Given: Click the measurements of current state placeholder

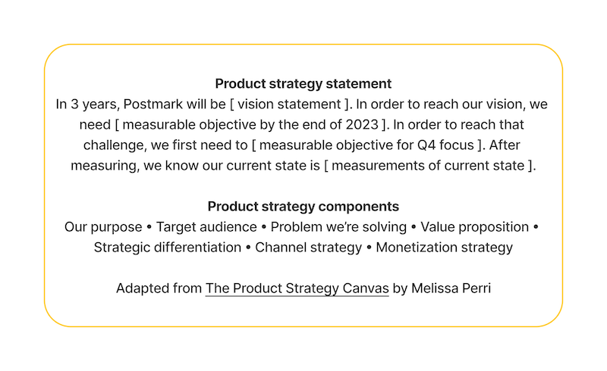Looking at the screenshot, I should click(x=428, y=166).
